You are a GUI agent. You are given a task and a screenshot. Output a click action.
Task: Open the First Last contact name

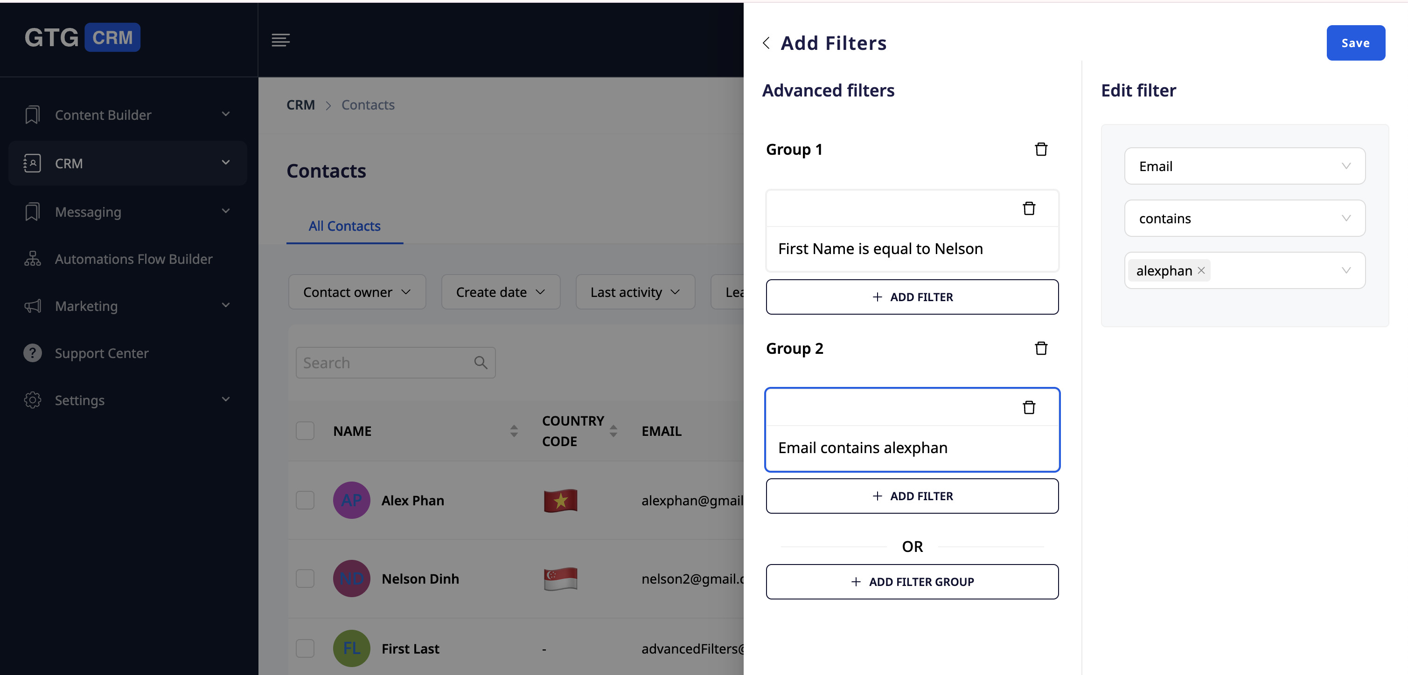(410, 648)
